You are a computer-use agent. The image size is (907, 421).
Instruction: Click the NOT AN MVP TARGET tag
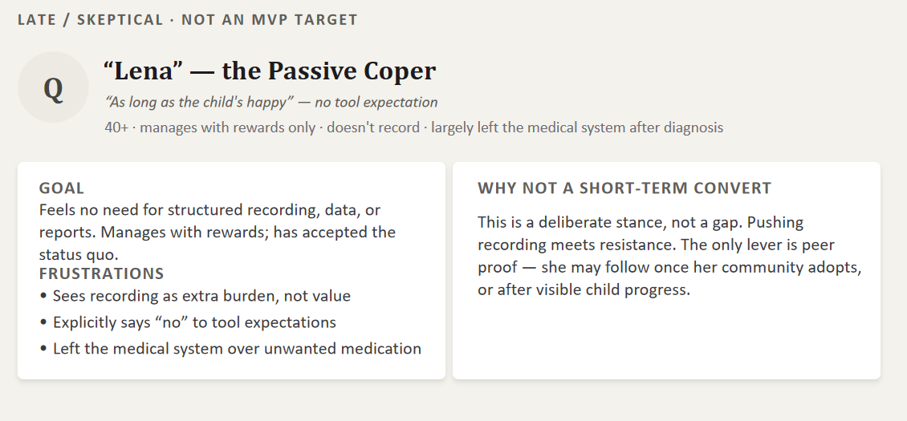pos(270,20)
